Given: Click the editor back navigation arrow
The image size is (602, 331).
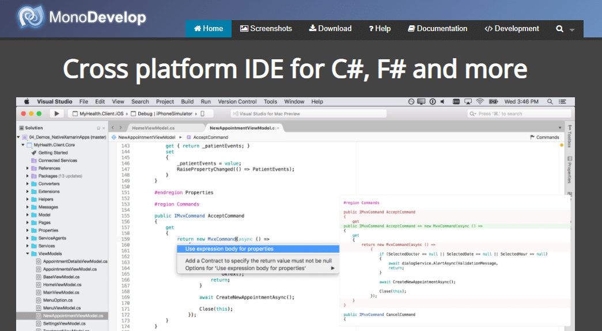Looking at the screenshot, I should coord(112,127).
